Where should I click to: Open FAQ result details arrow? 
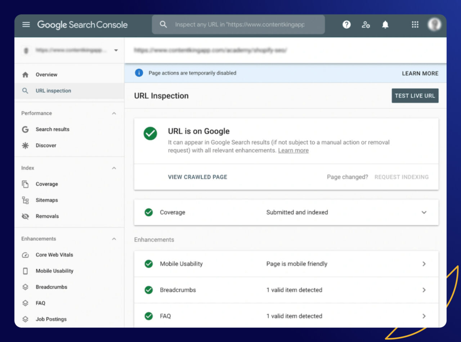[x=424, y=316]
